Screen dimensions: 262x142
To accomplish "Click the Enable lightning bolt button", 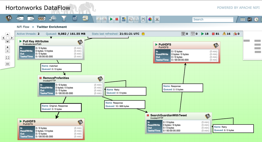I will click(x=99, y=19).
